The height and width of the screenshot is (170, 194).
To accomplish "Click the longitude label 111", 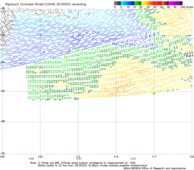I will pos(78,157).
